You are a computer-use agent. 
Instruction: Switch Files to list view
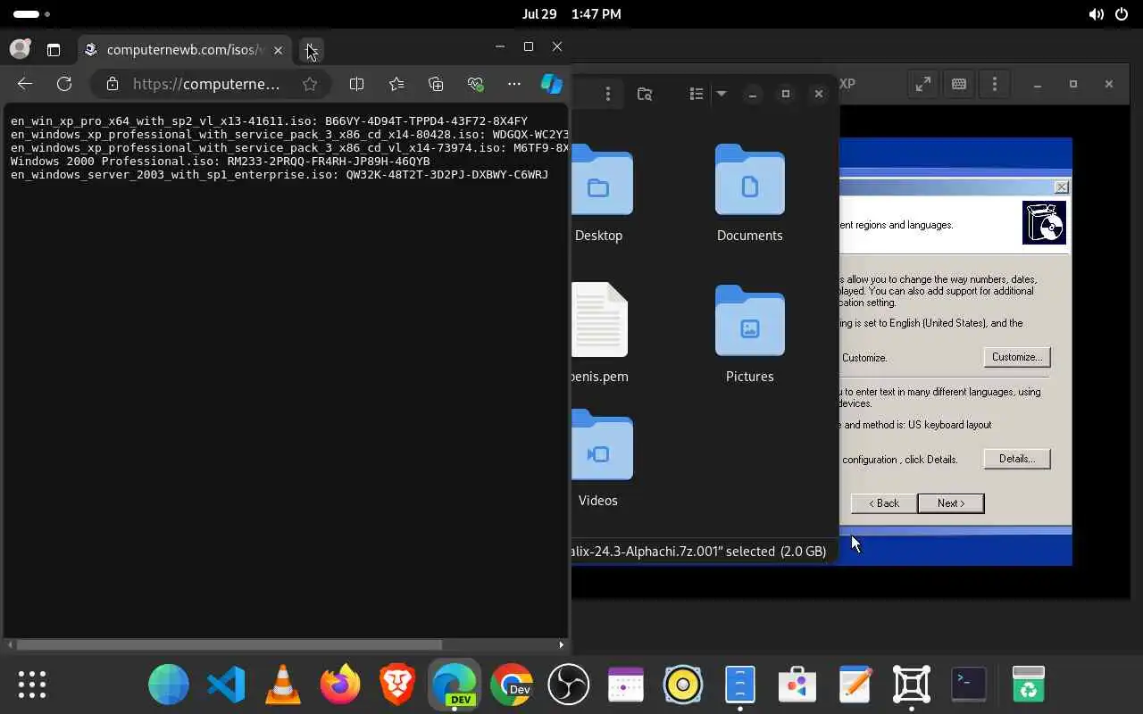[x=697, y=94]
